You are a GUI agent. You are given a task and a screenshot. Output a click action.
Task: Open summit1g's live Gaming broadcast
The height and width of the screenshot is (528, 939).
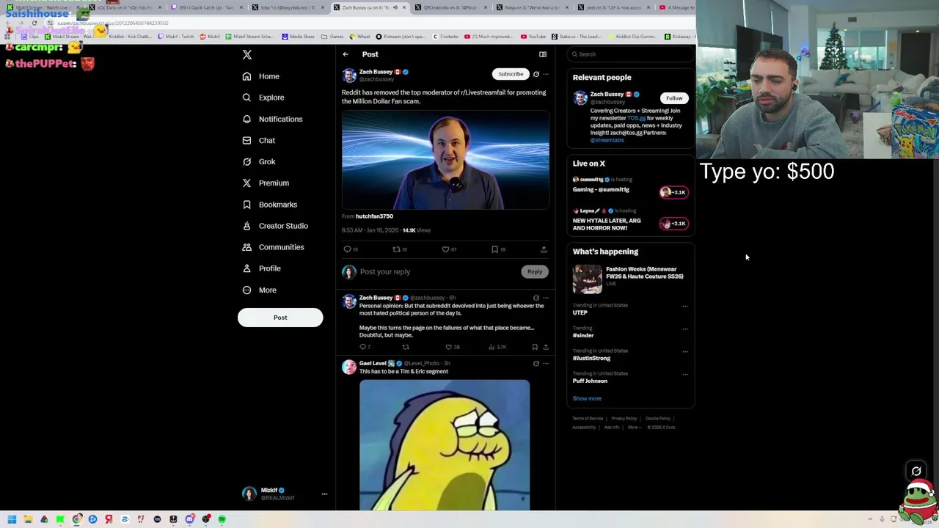click(x=630, y=186)
